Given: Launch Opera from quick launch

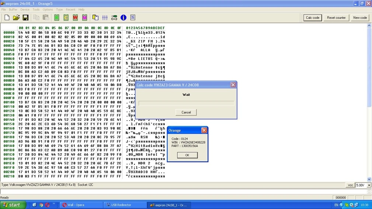Looking at the screenshot, I should point(48,205).
